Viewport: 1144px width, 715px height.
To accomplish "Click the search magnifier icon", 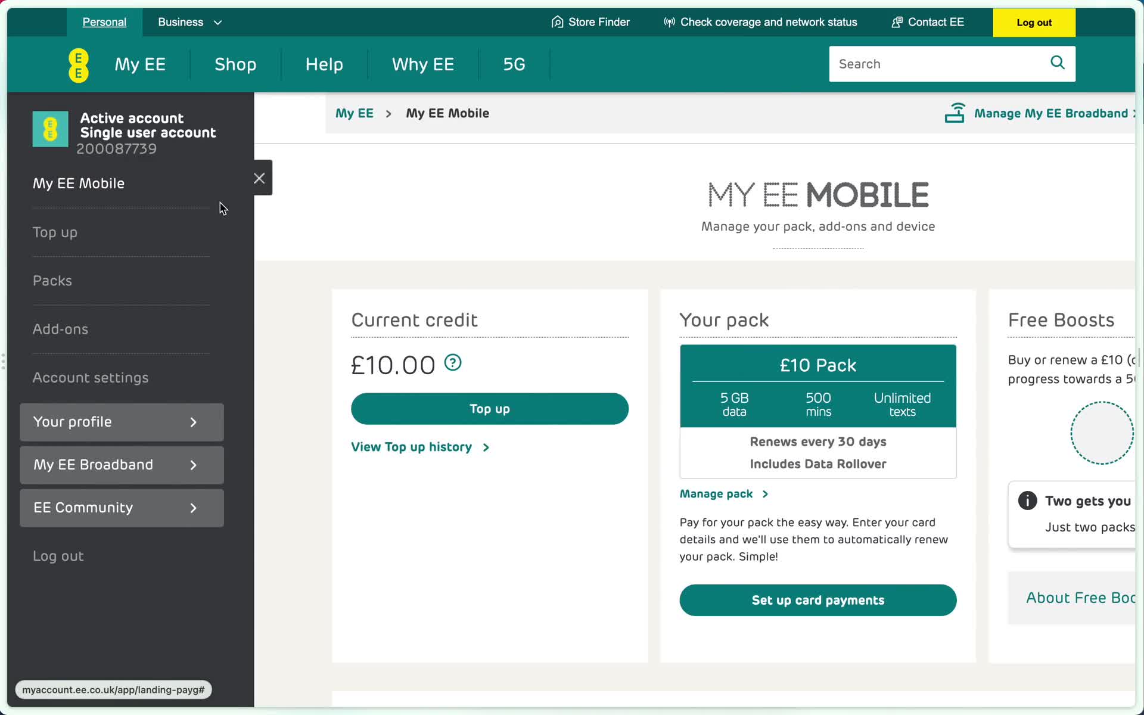I will coord(1056,63).
